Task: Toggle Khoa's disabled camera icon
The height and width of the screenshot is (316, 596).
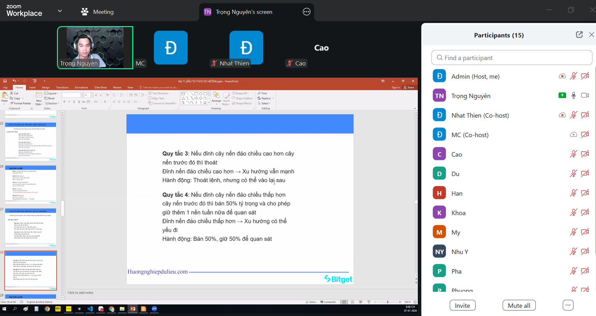Action: pos(585,213)
